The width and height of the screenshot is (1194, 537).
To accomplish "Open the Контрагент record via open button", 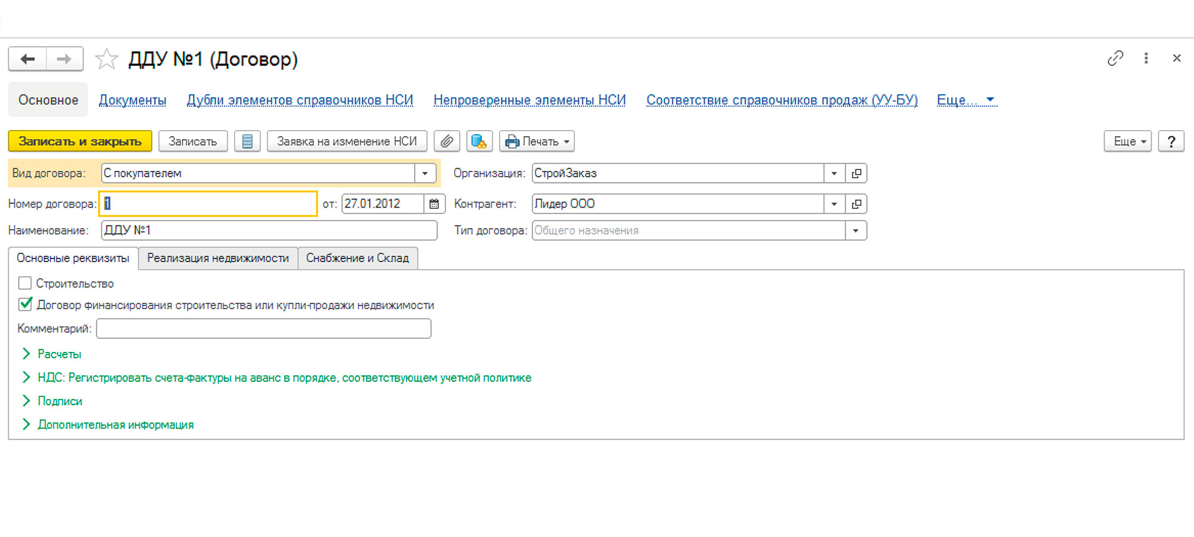I will 856,204.
